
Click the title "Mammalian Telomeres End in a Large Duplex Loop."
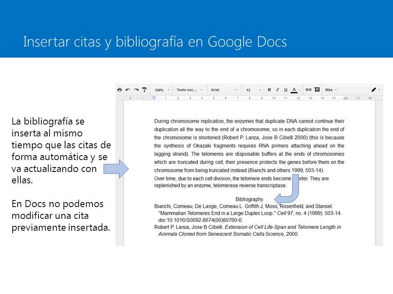tap(217, 213)
